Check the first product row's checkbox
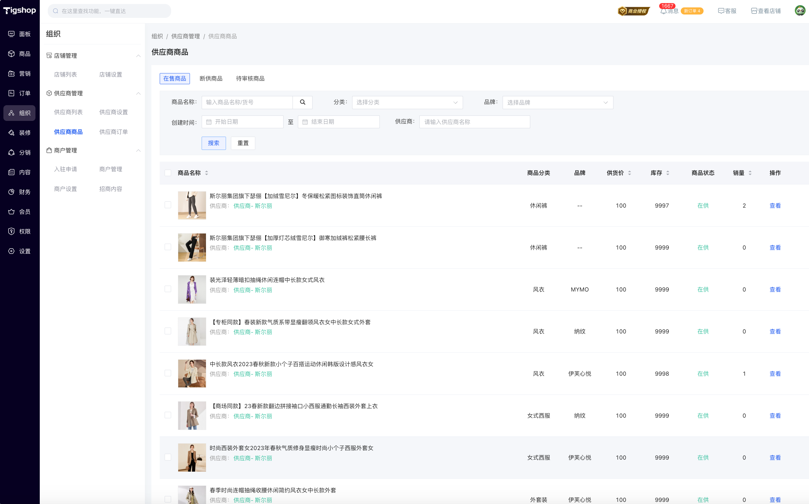This screenshot has width=809, height=504. pos(168,205)
